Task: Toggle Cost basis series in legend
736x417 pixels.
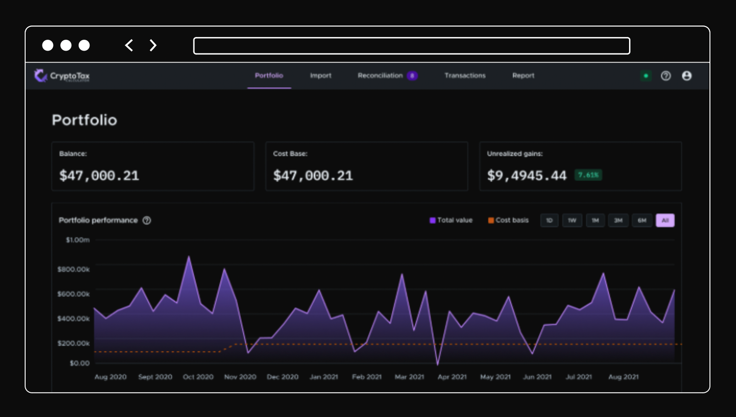Action: pyautogui.click(x=508, y=220)
